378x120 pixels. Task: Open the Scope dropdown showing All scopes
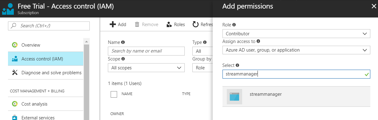point(146,68)
